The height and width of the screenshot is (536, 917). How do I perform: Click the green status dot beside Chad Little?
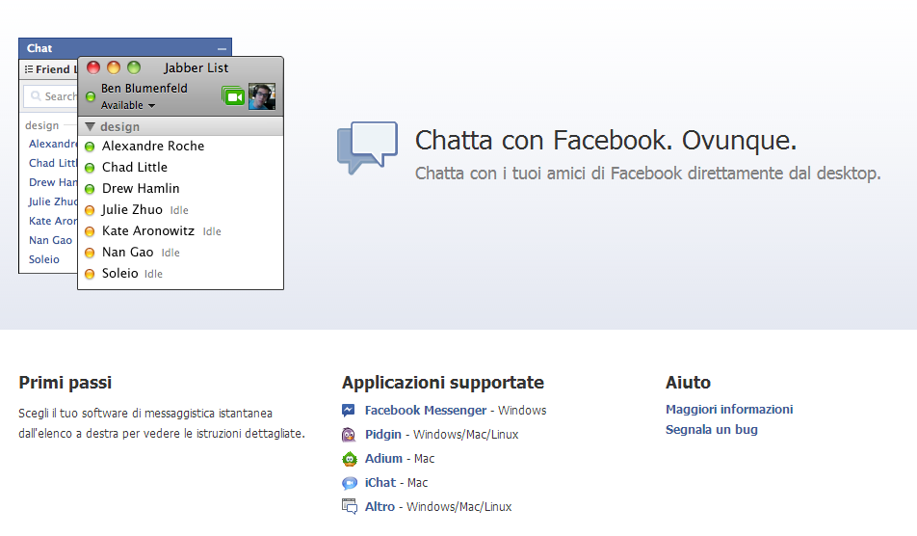click(90, 168)
